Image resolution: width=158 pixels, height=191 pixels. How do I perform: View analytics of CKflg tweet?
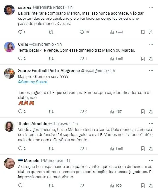[x=116, y=59]
